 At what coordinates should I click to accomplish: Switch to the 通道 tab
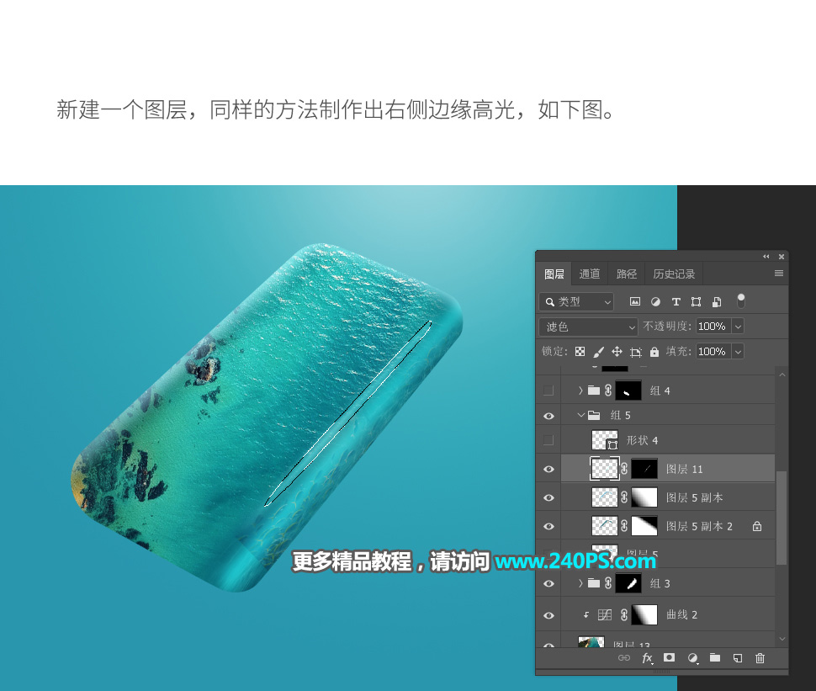tap(590, 274)
